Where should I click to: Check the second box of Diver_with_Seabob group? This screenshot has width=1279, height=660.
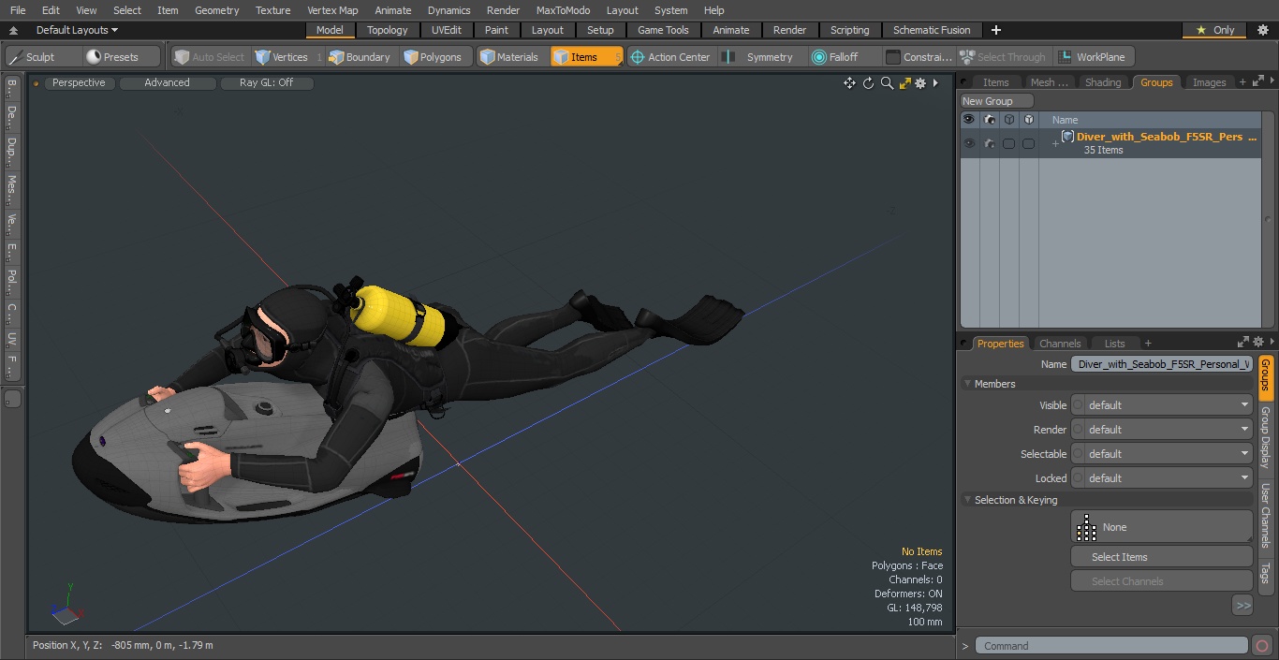(x=1029, y=143)
